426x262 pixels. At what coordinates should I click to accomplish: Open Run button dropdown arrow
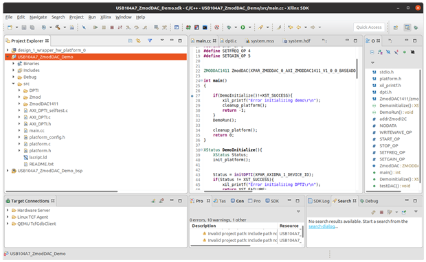click(249, 27)
